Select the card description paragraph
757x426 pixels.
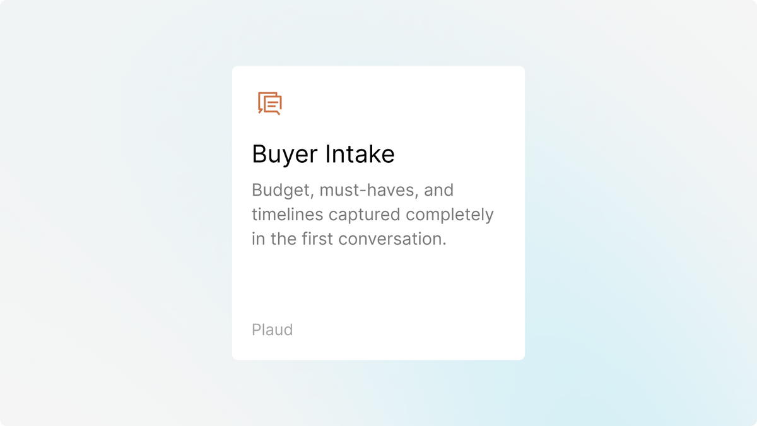[373, 215]
